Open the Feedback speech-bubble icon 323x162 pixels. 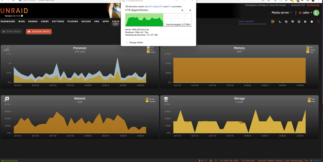tap(293, 22)
